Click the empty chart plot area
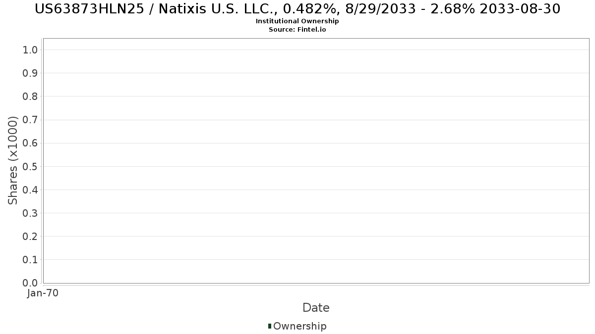This screenshot has height=334, width=595. 316,161
